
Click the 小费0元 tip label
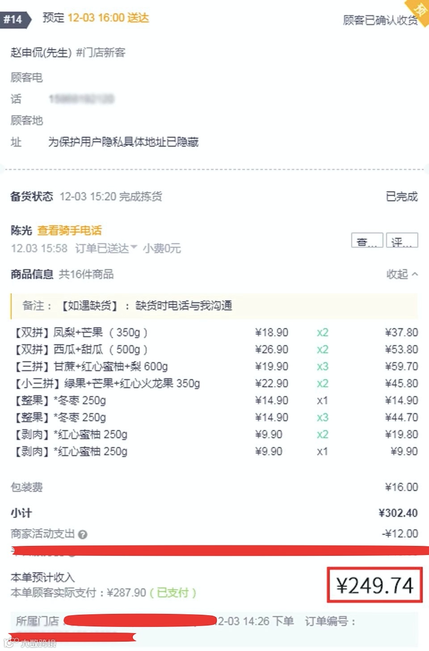click(x=162, y=248)
